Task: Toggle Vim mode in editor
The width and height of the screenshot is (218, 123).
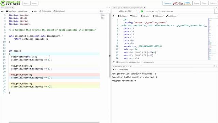Action: 34,11
